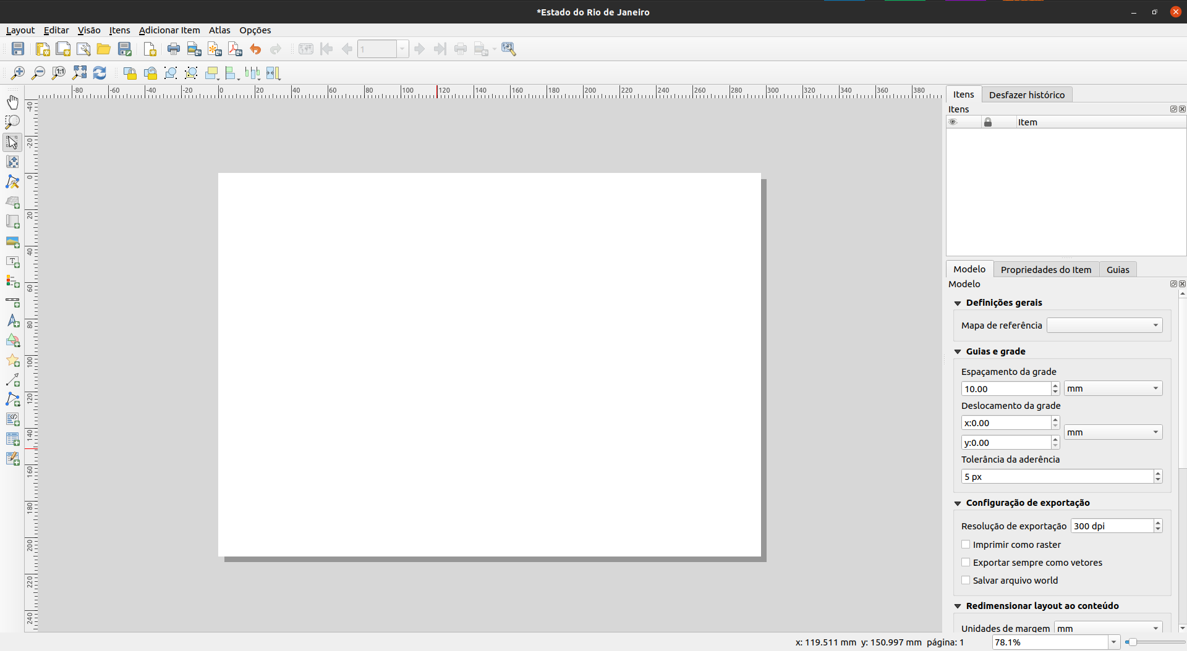Select the Zoom tool in the left toolbox
1187x651 pixels.
(12, 122)
